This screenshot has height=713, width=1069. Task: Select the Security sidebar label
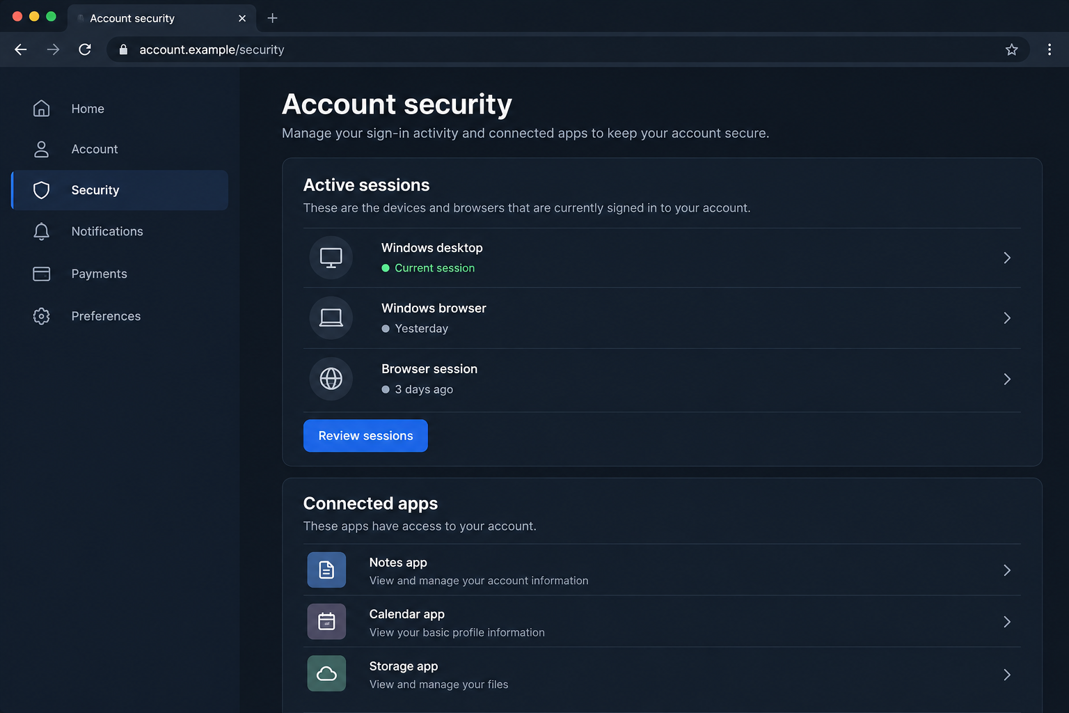click(x=95, y=190)
